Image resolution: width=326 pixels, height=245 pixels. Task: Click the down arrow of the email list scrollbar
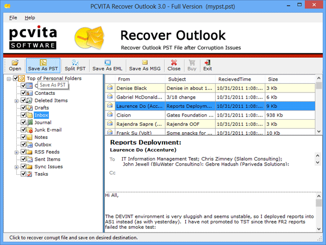319,131
